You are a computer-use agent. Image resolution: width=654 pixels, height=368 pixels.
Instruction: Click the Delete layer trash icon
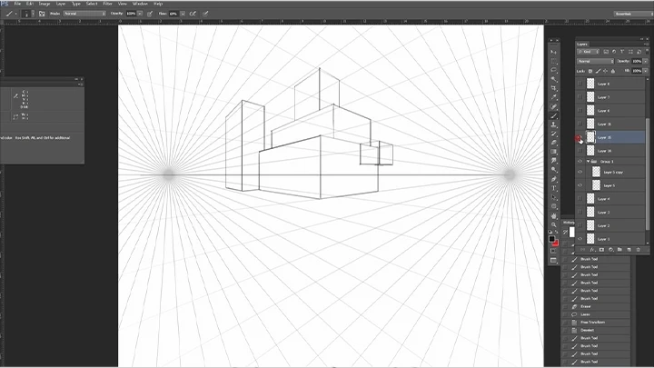pos(639,250)
